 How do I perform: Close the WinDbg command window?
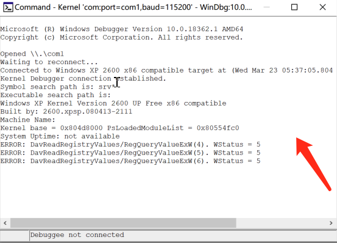click(x=322, y=7)
